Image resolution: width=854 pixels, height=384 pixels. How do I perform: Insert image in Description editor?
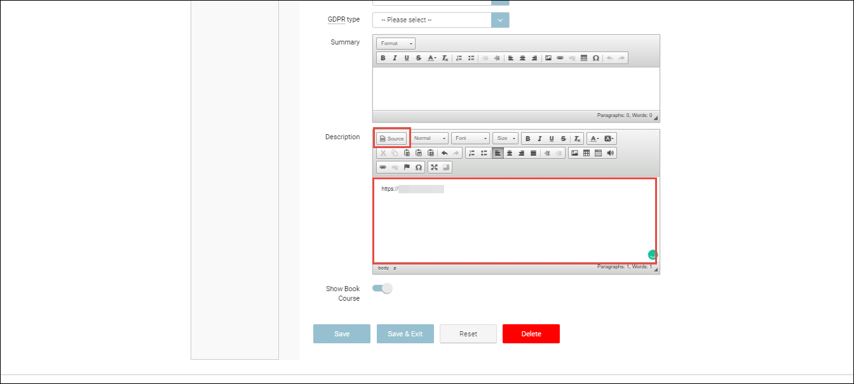coord(574,153)
